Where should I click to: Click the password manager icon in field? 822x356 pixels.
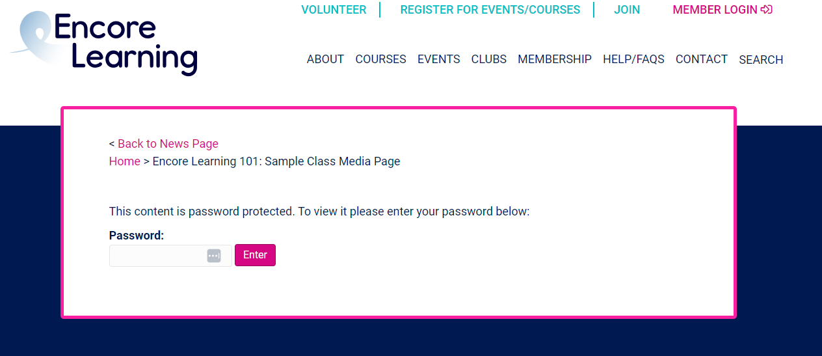pyautogui.click(x=214, y=256)
